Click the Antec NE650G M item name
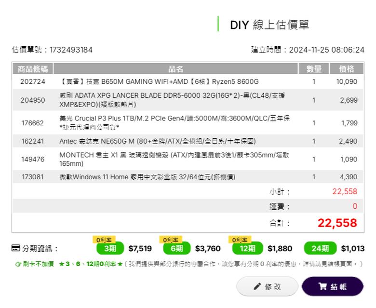This screenshot has height=308, width=376. 157,141
